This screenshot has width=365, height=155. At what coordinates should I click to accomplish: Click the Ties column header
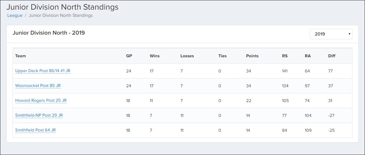pos(223,56)
